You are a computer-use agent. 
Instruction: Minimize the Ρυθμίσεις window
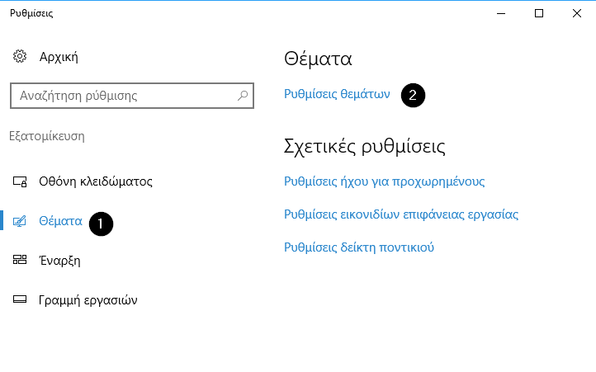501,13
